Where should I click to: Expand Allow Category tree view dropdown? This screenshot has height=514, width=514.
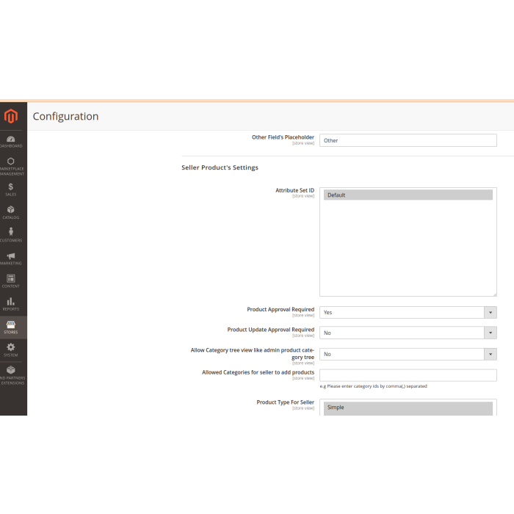(x=408, y=354)
